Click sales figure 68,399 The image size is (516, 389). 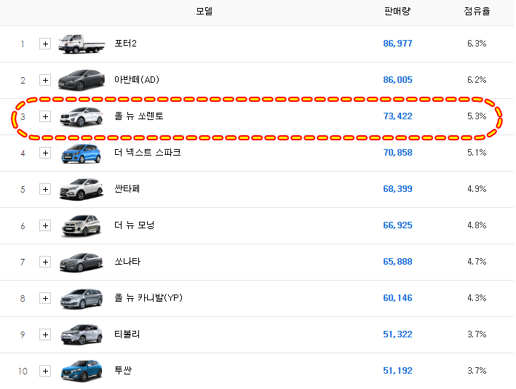[x=397, y=189]
